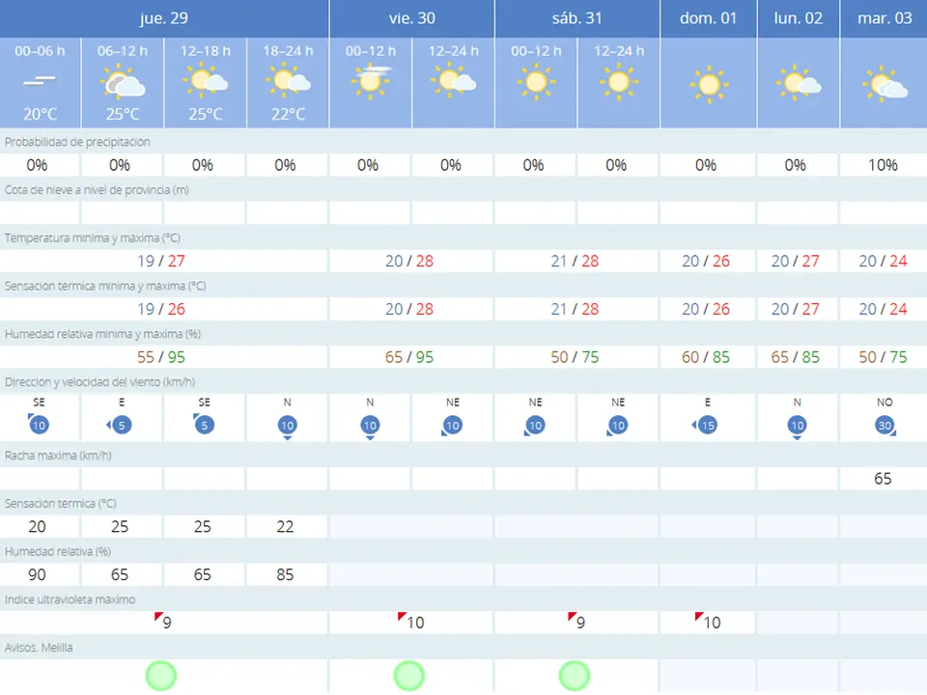
Task: Click the 00–06 h time slot header
Action: (40, 51)
